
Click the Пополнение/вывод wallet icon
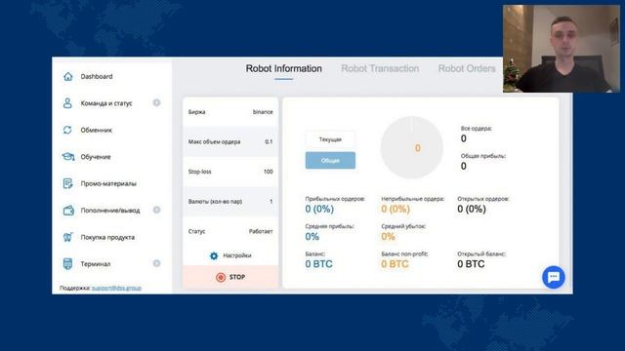click(x=68, y=211)
